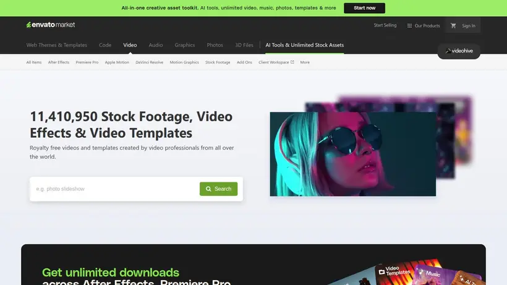
Task: Open After Effects subcategory
Action: [59, 62]
